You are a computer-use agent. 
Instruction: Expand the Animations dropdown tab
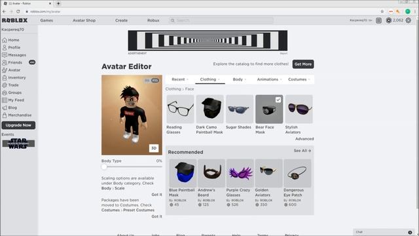click(269, 79)
